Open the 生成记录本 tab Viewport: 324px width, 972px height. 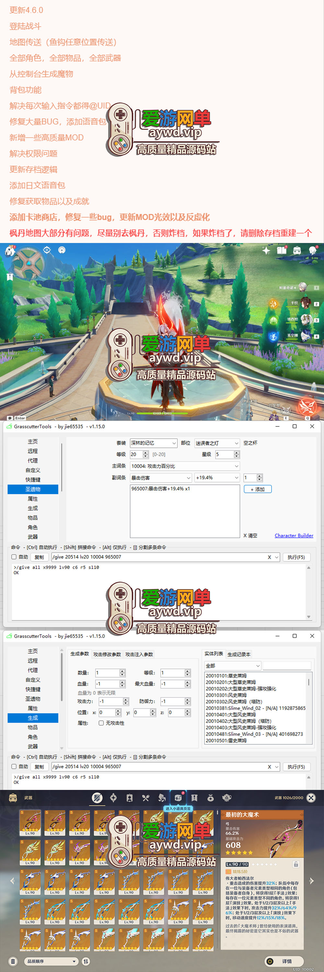click(239, 654)
